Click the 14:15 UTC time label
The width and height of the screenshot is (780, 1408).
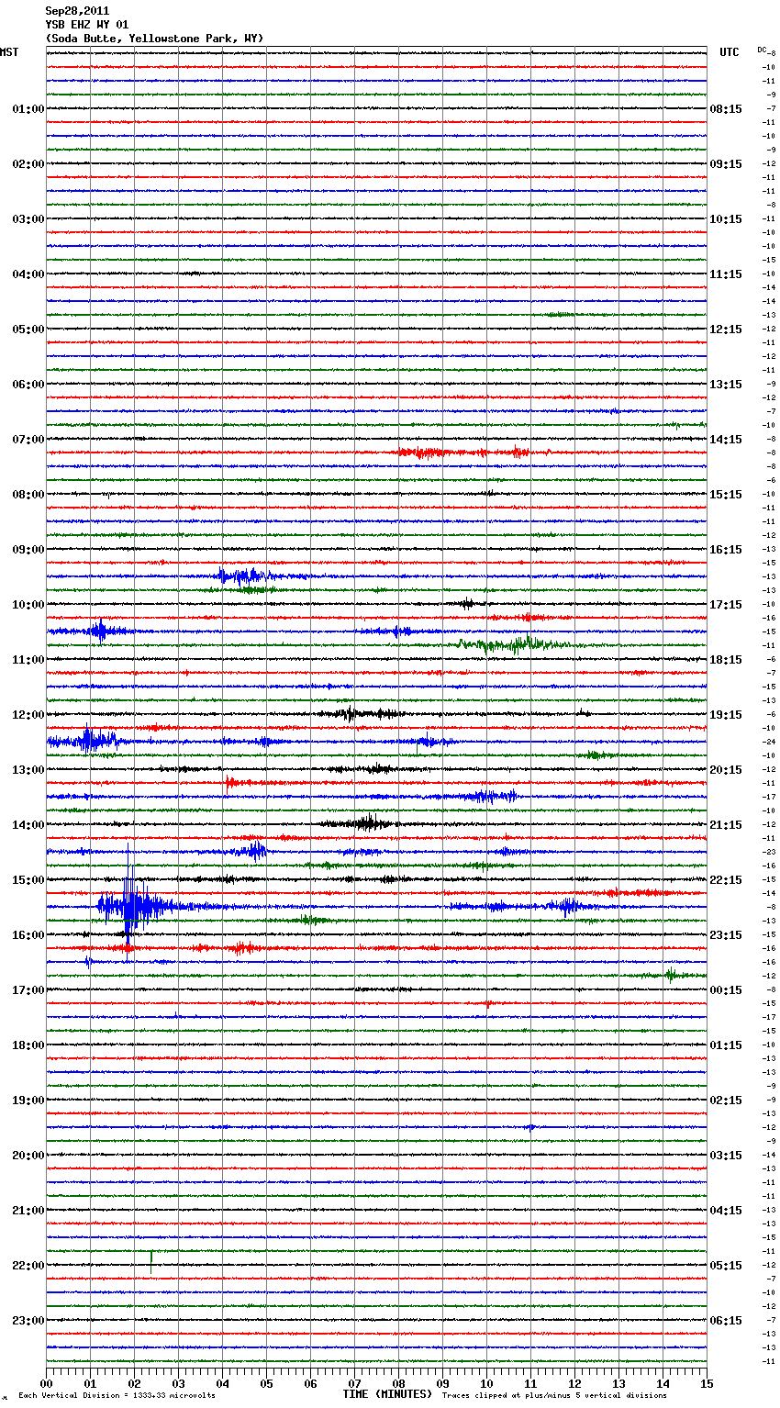(726, 440)
